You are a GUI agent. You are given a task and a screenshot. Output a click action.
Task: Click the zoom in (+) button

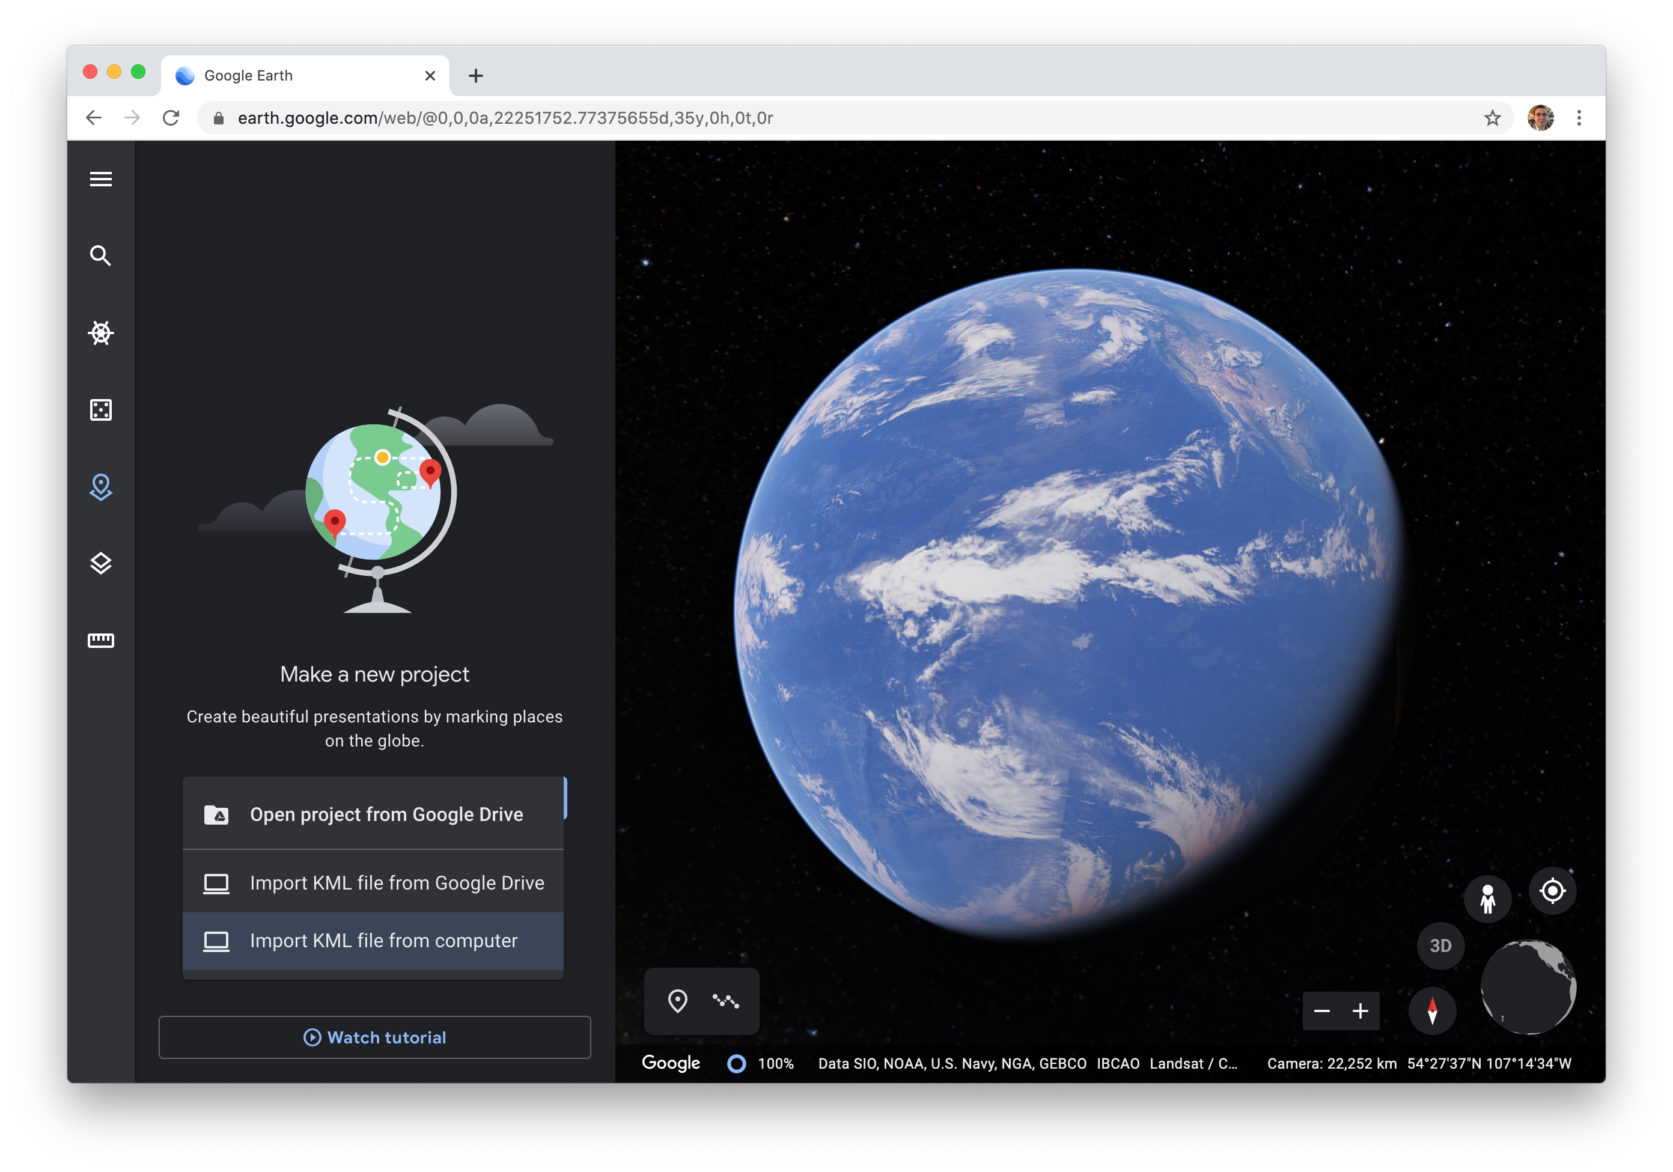1361,1009
